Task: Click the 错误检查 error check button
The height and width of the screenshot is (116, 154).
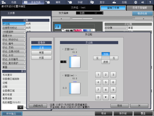Action: pyautogui.click(x=142, y=13)
